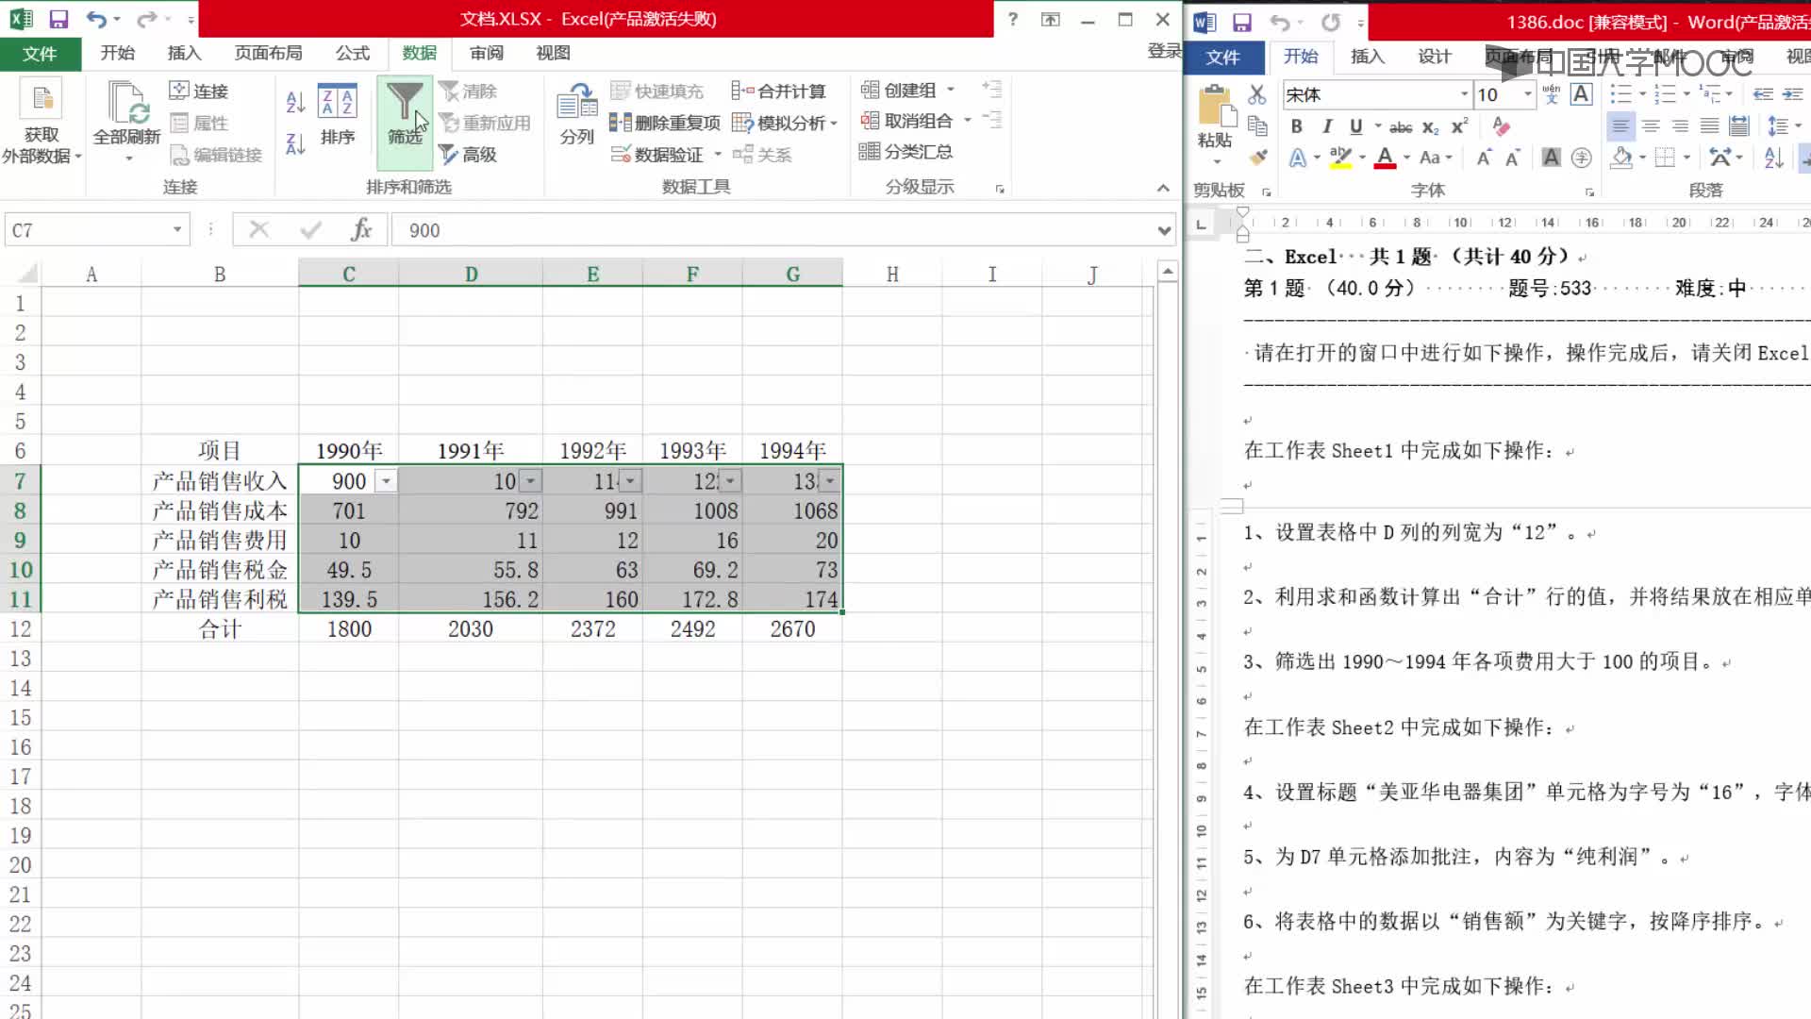This screenshot has width=1811, height=1019.
Task: Toggle Subscript (x₂) in Word
Action: [x=1430, y=126]
